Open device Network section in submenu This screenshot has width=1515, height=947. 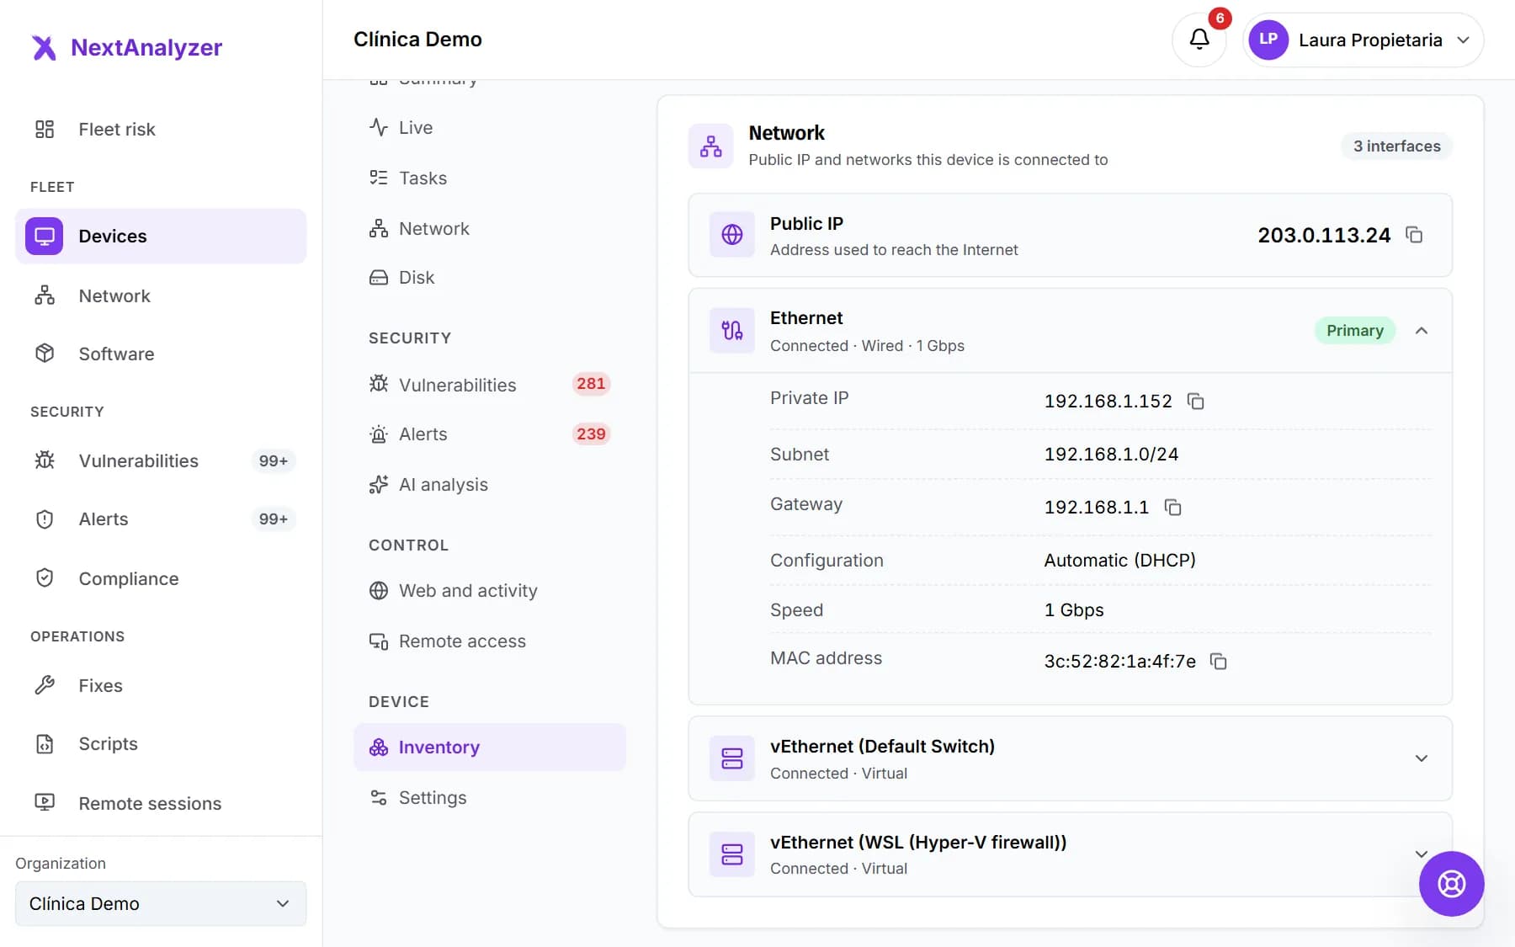tap(490, 228)
